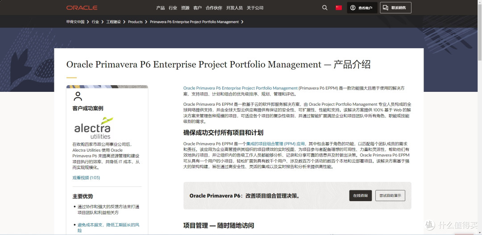This screenshot has width=482, height=235.
Task: Click the page title 产品介绍 heading
Action: tap(218, 65)
